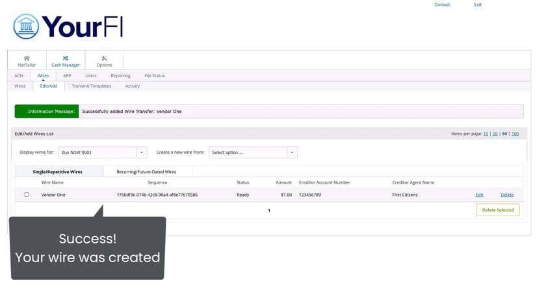546x307 pixels.
Task: Open the Options tools icon
Action: (x=104, y=58)
